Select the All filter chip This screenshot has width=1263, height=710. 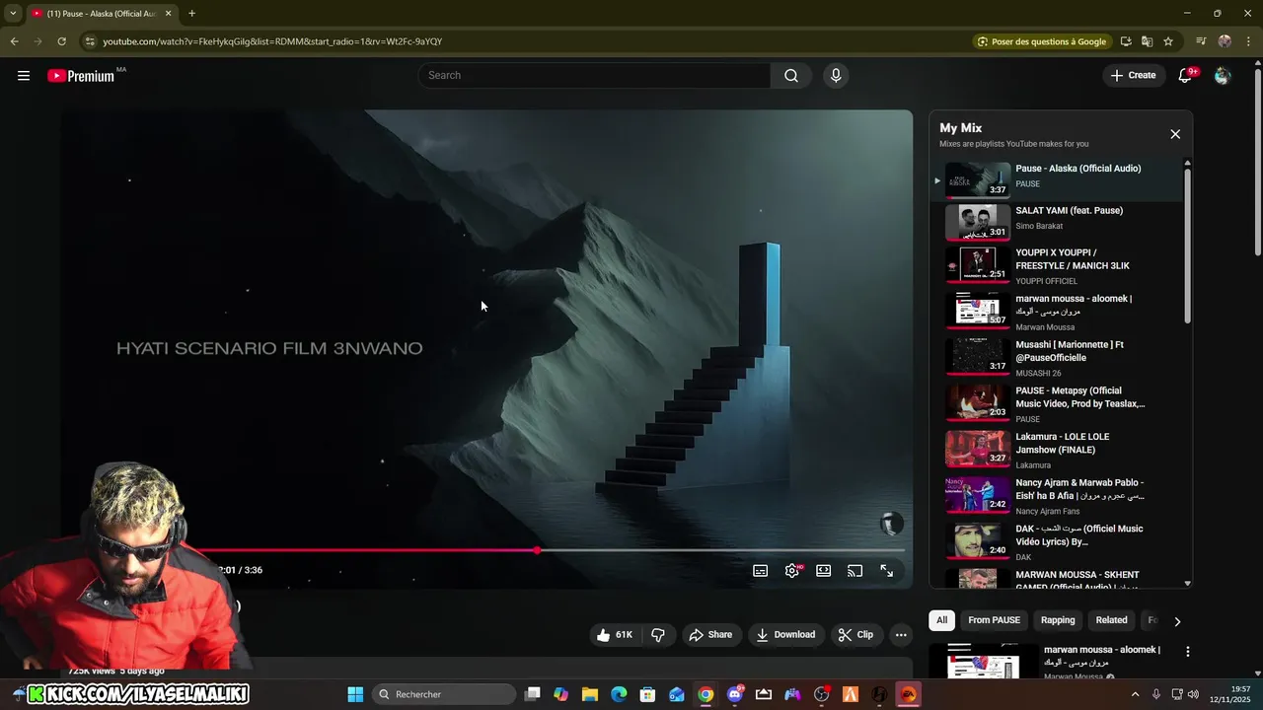[941, 620]
